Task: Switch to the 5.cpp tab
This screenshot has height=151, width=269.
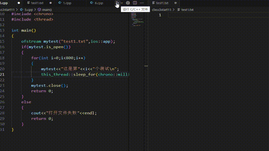Action: (x=4, y=3)
